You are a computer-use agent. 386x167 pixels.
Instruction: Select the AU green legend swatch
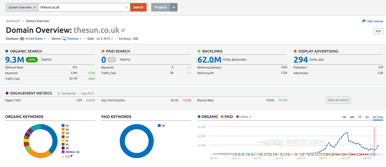63,133
